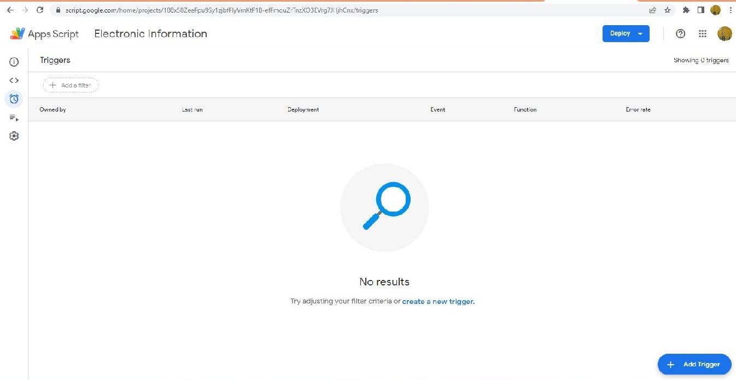
Task: Open the Google apps grid icon
Action: (703, 34)
